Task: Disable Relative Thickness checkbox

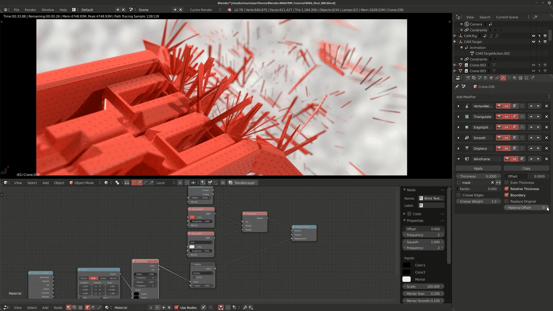Action: 507,189
